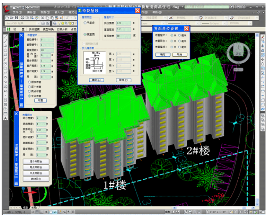Open first Standard dimension style dropdown
This screenshot has width=268, height=216.
[x=226, y=18]
